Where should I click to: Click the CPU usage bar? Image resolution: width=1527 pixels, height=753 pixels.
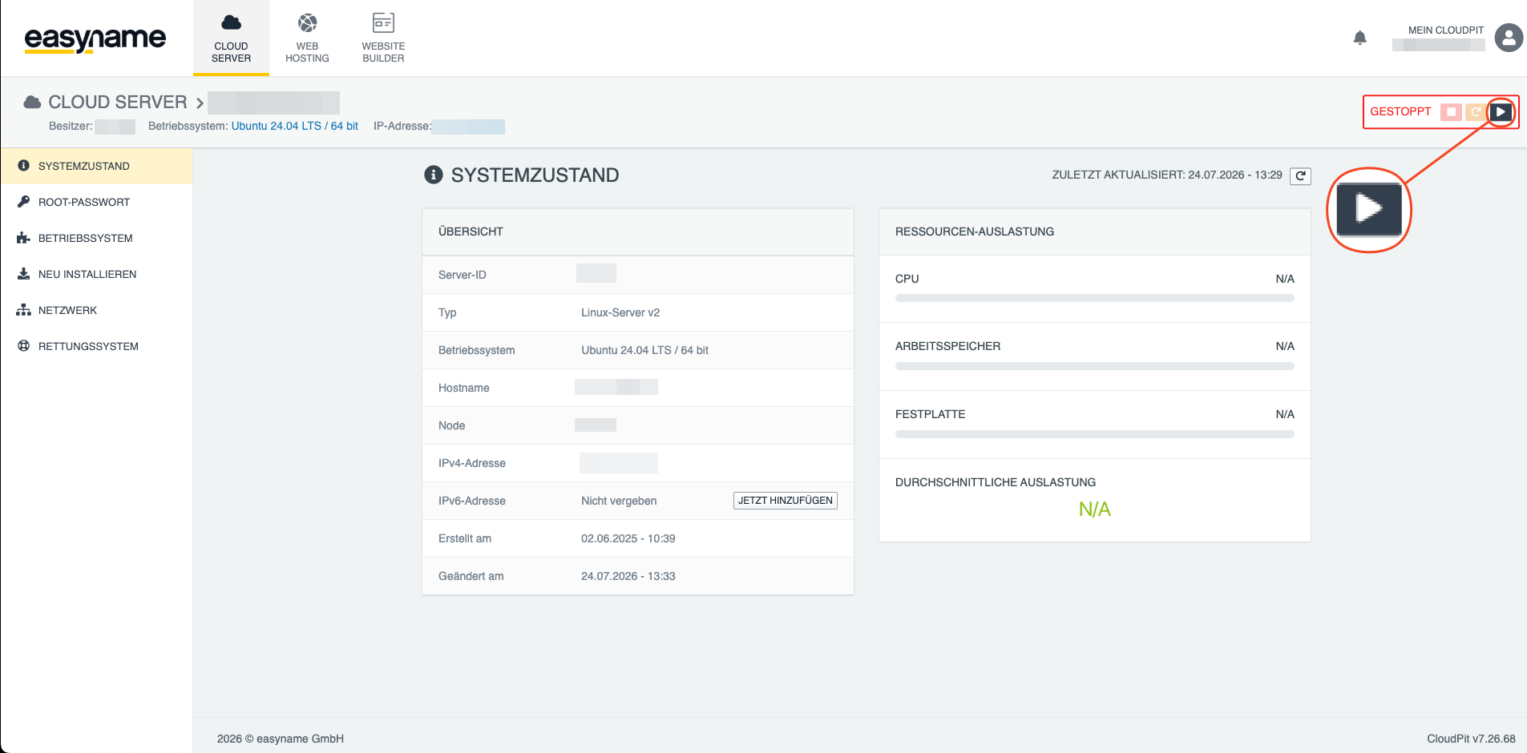(1095, 298)
